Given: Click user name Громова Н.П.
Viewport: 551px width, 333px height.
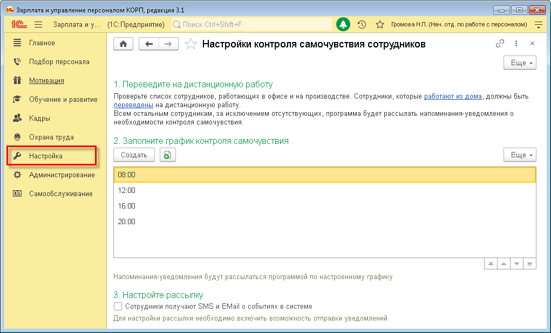Looking at the screenshot, I should [x=459, y=25].
